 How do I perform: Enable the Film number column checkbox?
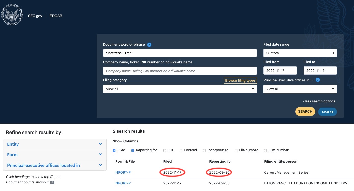(x=265, y=150)
